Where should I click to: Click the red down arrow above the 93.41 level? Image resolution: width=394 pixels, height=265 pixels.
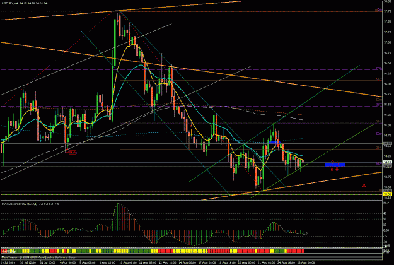pyautogui.click(x=364, y=186)
